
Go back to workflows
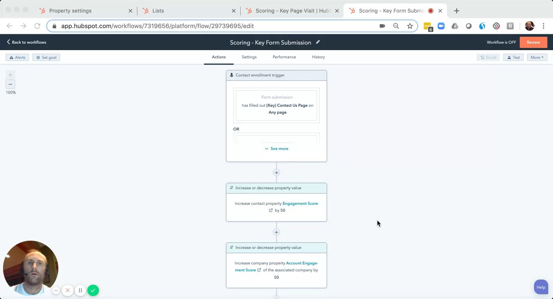(x=26, y=42)
